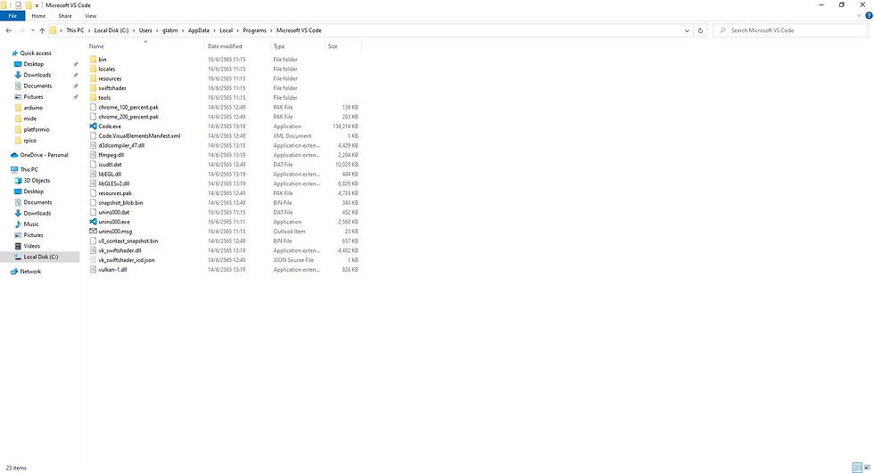Select the Code.exe application icon
The width and height of the screenshot is (874, 473).
click(x=93, y=126)
